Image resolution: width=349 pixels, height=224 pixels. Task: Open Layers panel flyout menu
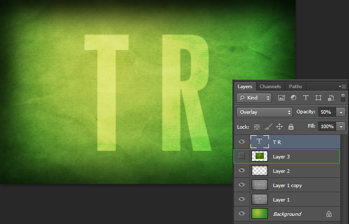(342, 86)
